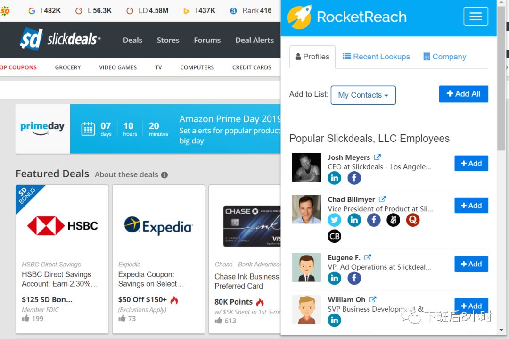Click Eugene F.'s avatar image

(306, 267)
